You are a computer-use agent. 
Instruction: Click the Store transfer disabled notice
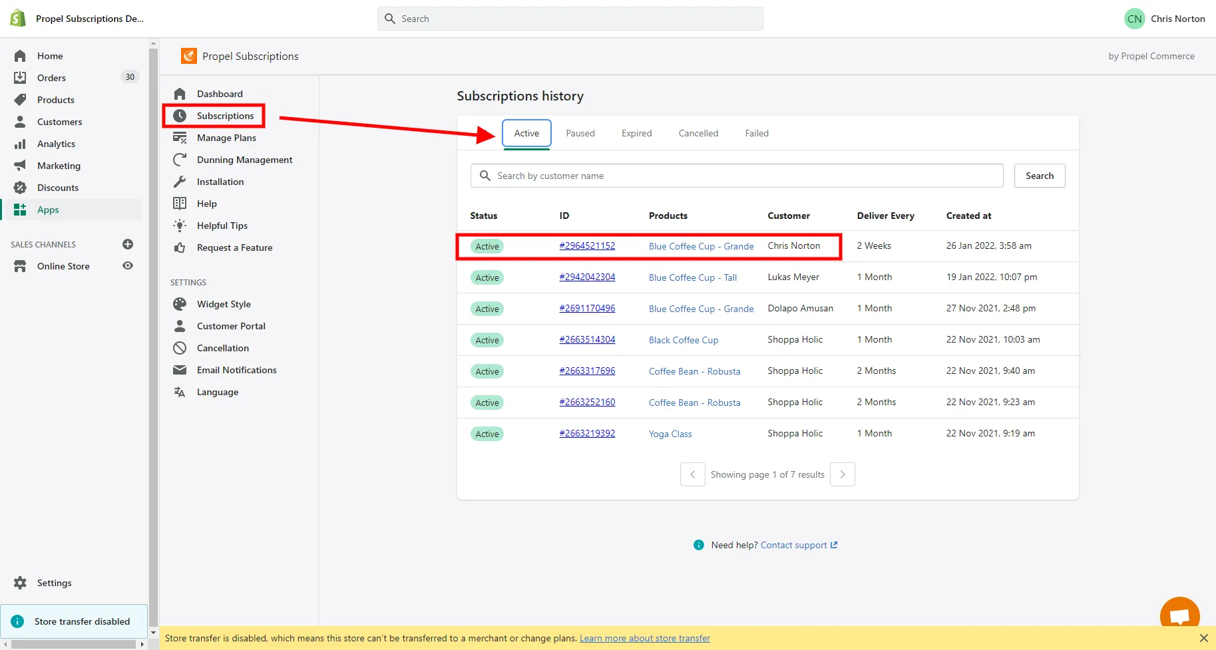(74, 621)
